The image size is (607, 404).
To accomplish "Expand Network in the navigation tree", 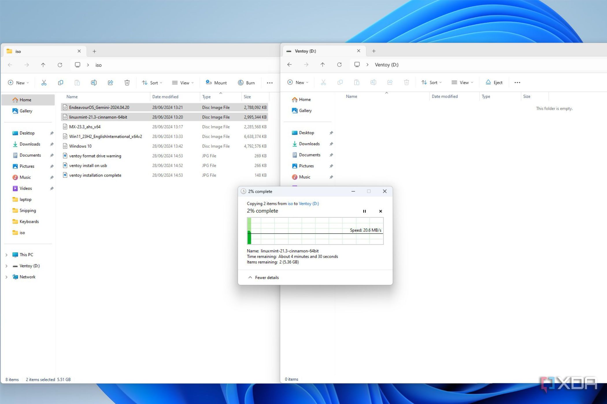I will [x=6, y=277].
